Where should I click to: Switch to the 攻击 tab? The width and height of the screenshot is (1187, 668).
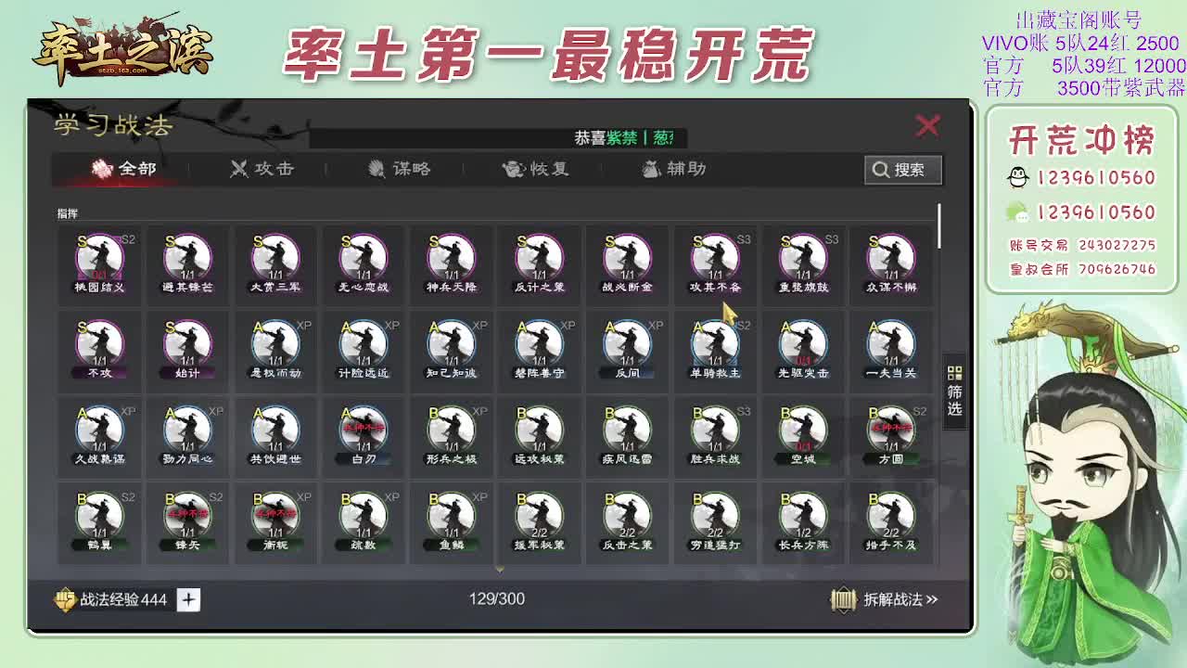(x=262, y=169)
